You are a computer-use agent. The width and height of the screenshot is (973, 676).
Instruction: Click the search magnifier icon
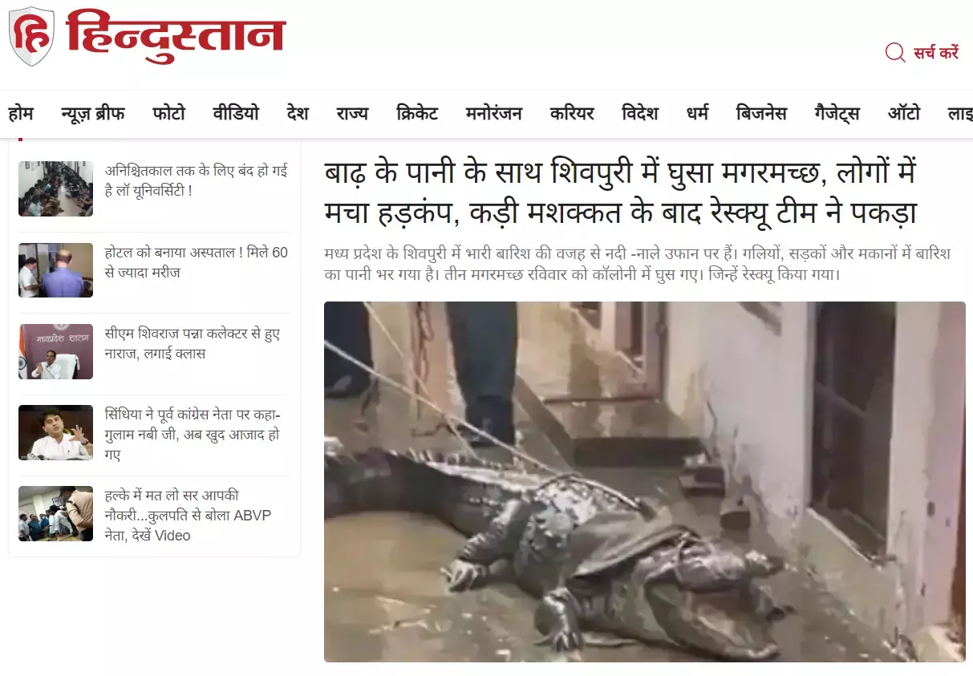(895, 53)
